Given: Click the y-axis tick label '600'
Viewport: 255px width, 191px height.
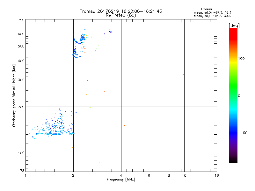Looking at the screenshot, I should [21, 34].
